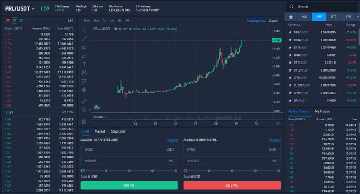Filter markets by the USDT tab
The image size is (360, 194).
click(319, 17)
